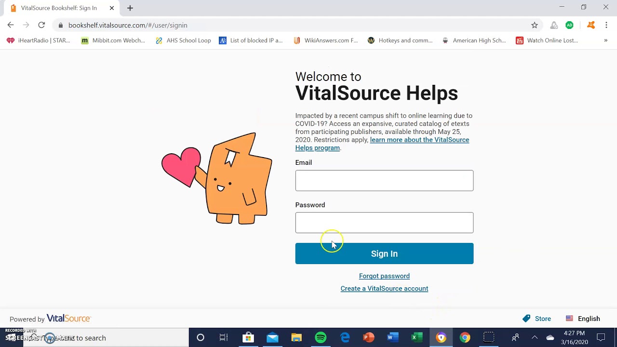Screen dimensions: 617x347
Task: Open iHeartRadio bookmark
Action: click(x=39, y=40)
